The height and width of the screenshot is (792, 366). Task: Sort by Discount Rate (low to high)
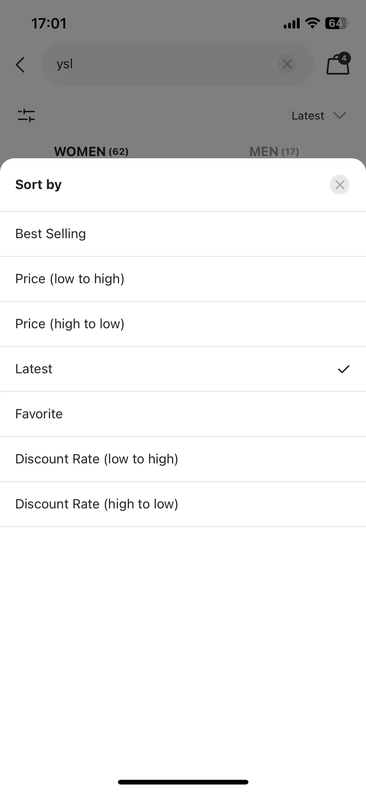183,459
